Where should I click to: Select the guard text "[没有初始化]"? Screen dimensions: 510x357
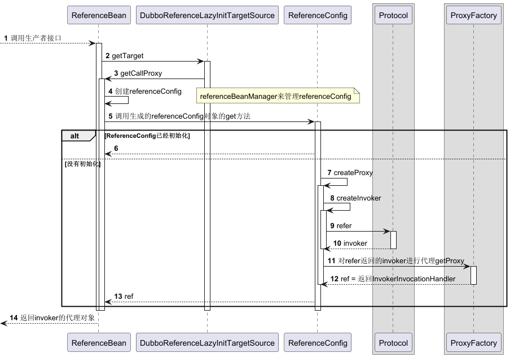point(82,164)
